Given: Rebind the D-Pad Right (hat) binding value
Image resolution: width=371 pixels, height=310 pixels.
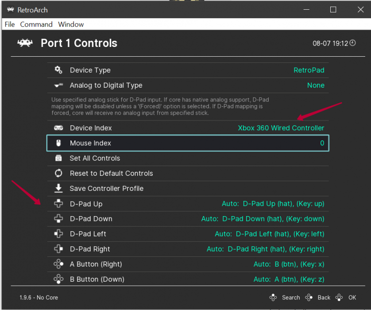Looking at the screenshot, I should (266, 249).
